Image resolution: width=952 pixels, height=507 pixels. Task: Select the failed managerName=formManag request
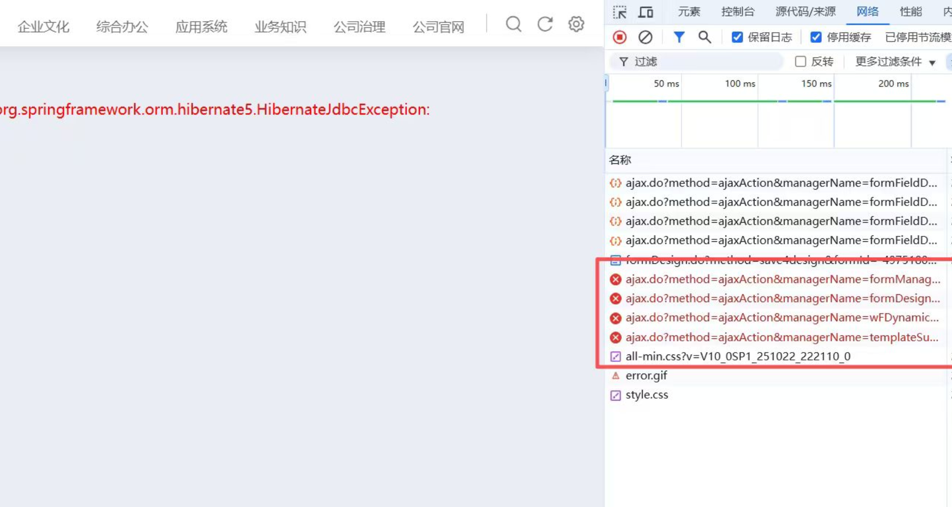(777, 279)
